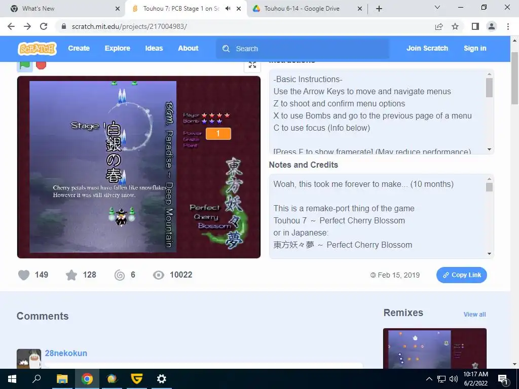Love the project with heart icon
The height and width of the screenshot is (389, 519).
click(24, 275)
